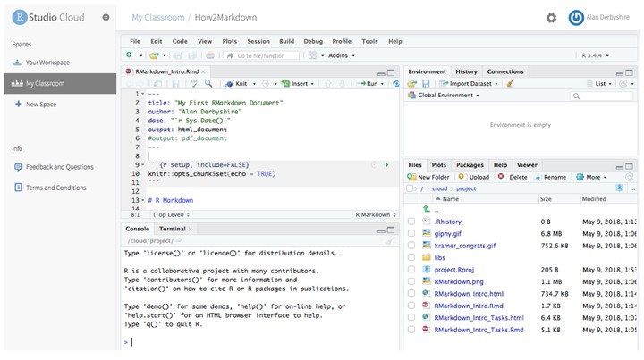This screenshot has width=644, height=360.
Task: Open the More dropdown in Files pane
Action: (591, 177)
